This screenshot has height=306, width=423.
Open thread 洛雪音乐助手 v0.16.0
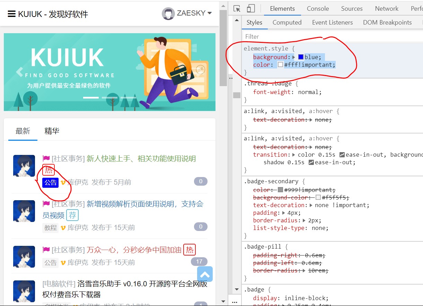point(125,289)
